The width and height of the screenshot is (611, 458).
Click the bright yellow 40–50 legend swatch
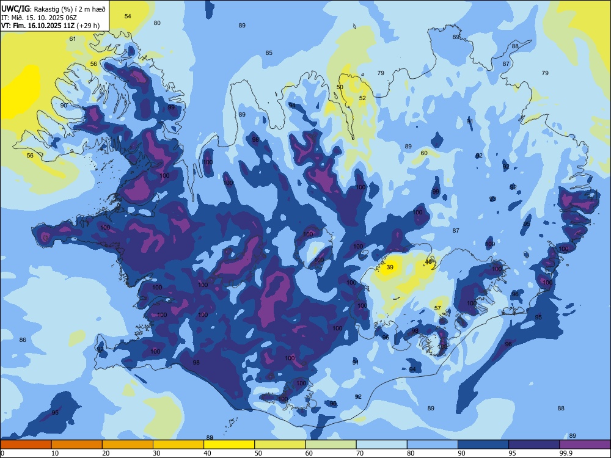coord(229,445)
